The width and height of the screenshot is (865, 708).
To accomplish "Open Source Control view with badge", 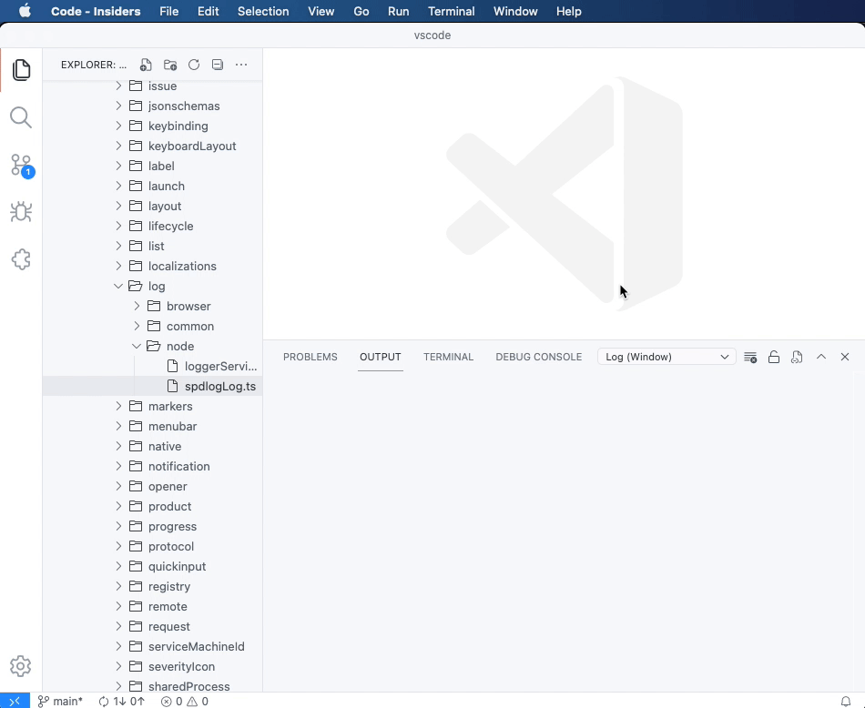I will 22,165.
